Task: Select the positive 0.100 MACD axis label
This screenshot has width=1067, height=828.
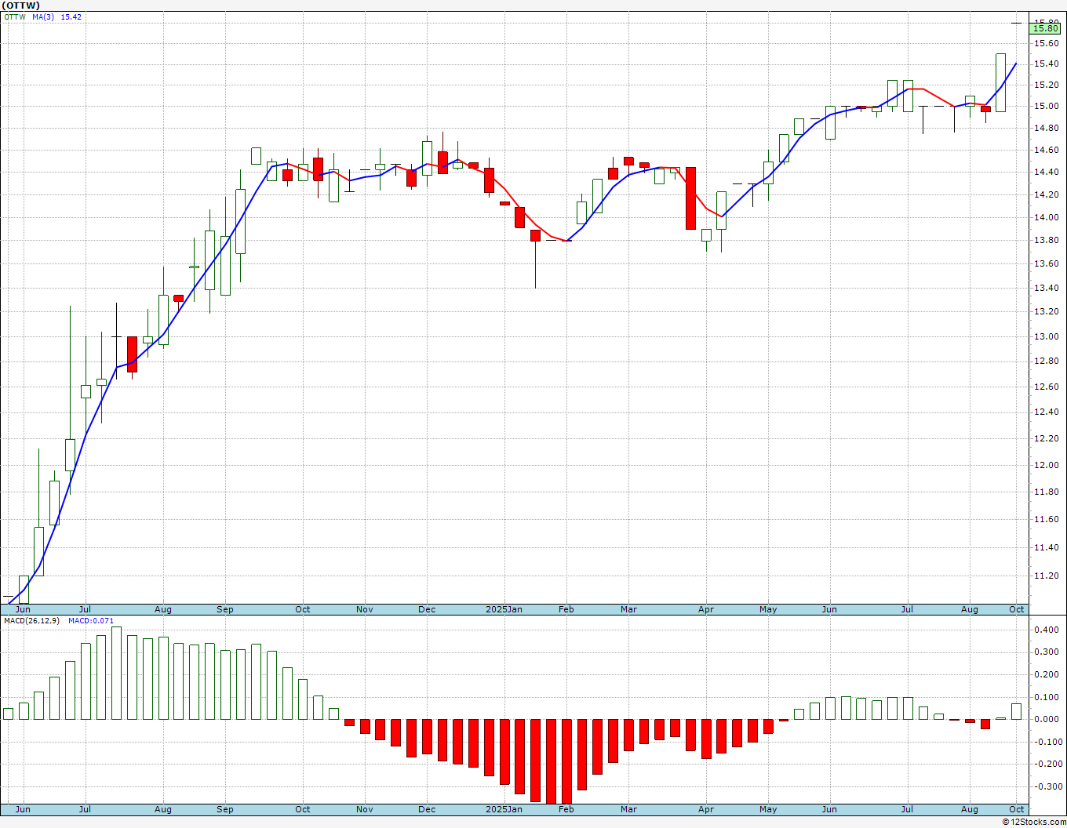Action: (1046, 697)
